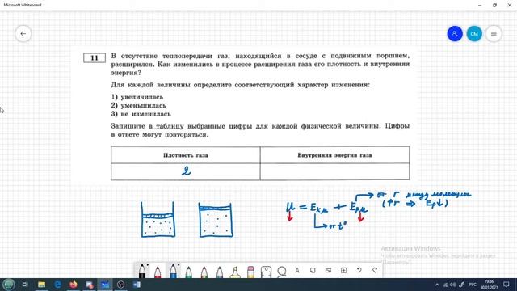The height and width of the screenshot is (291, 517).
Task: Click the volume tray icon
Action: pyautogui.click(x=453, y=285)
